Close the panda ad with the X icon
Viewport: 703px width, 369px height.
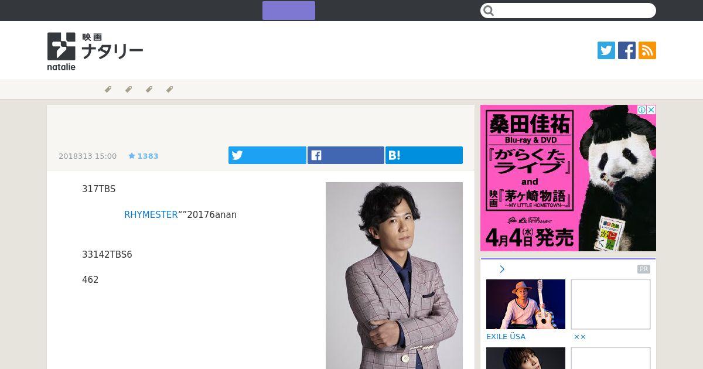pyautogui.click(x=651, y=110)
